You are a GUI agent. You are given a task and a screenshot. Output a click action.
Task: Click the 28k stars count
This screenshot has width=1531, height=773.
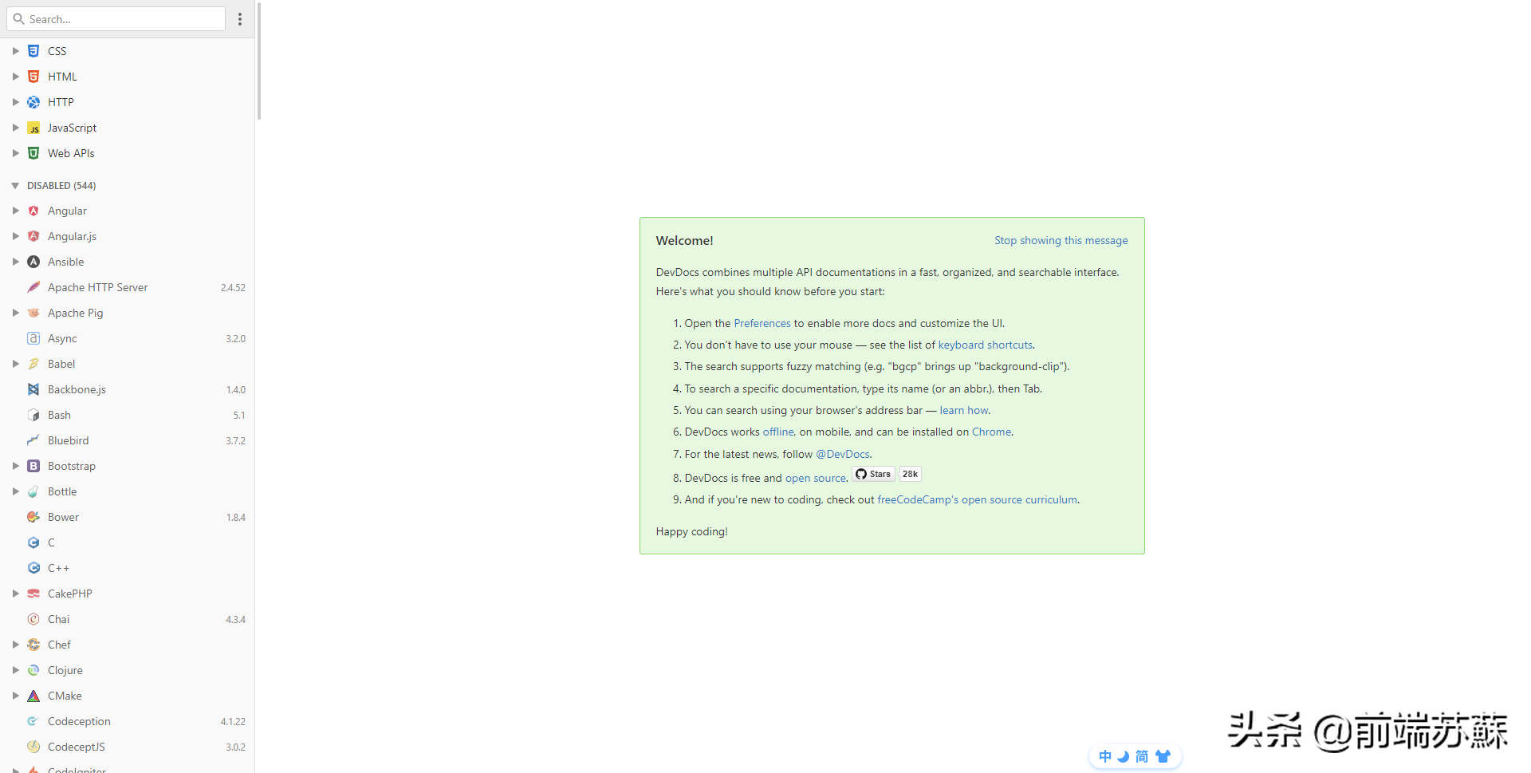point(910,474)
